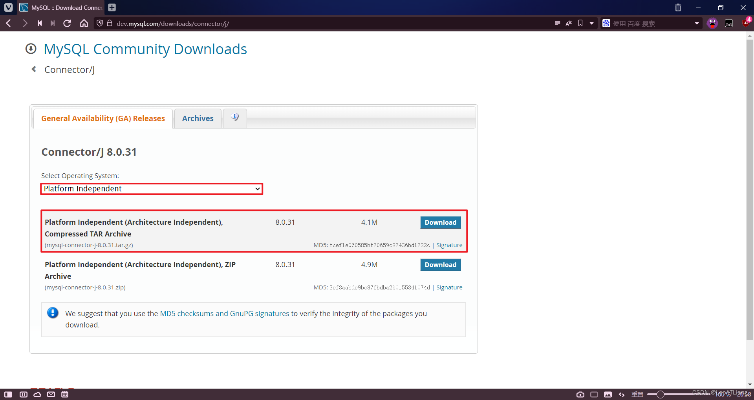Toggle the side panel
This screenshot has height=400, width=754.
(x=8, y=395)
